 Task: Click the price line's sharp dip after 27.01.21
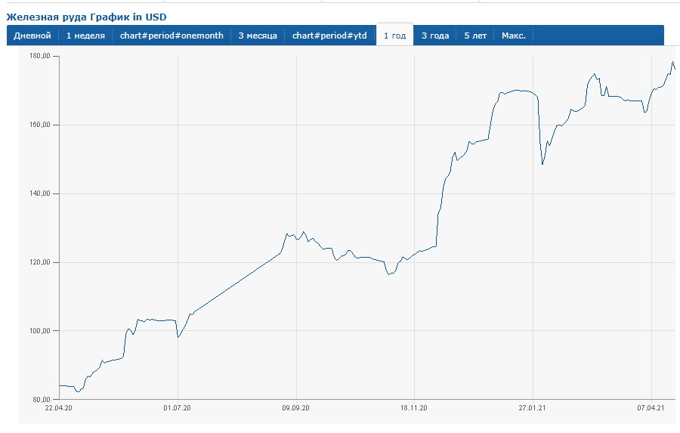point(542,164)
